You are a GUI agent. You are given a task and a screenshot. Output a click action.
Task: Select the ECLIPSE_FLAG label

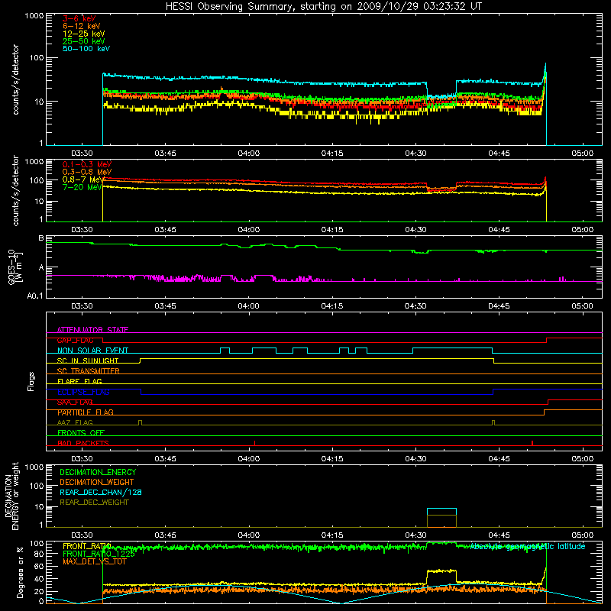coord(83,392)
